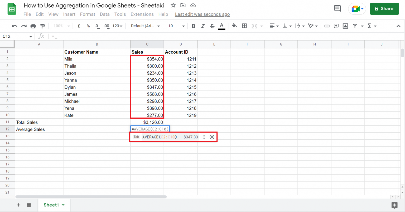This screenshot has height=212, width=405.
Task: Open the Sheet1 tab dropdown arrow
Action: pos(62,205)
